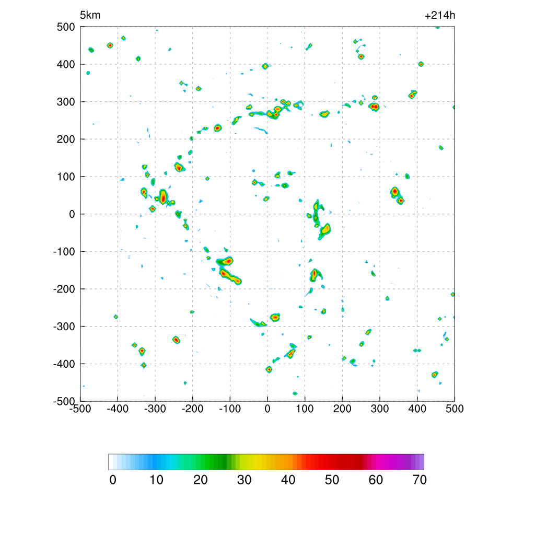Select the y-axis tick label "-300"
Image resolution: width=535 pixels, height=535 pixels.
tap(64, 327)
